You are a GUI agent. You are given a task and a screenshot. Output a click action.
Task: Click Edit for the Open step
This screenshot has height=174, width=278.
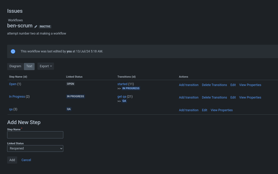click(x=233, y=85)
